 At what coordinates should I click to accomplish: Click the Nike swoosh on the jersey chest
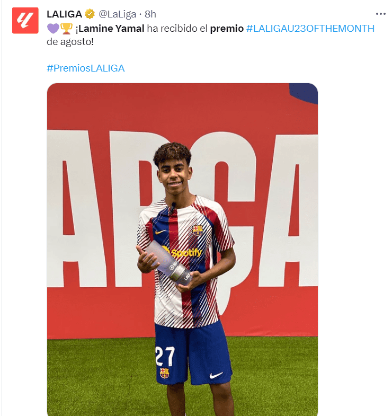coord(161,232)
